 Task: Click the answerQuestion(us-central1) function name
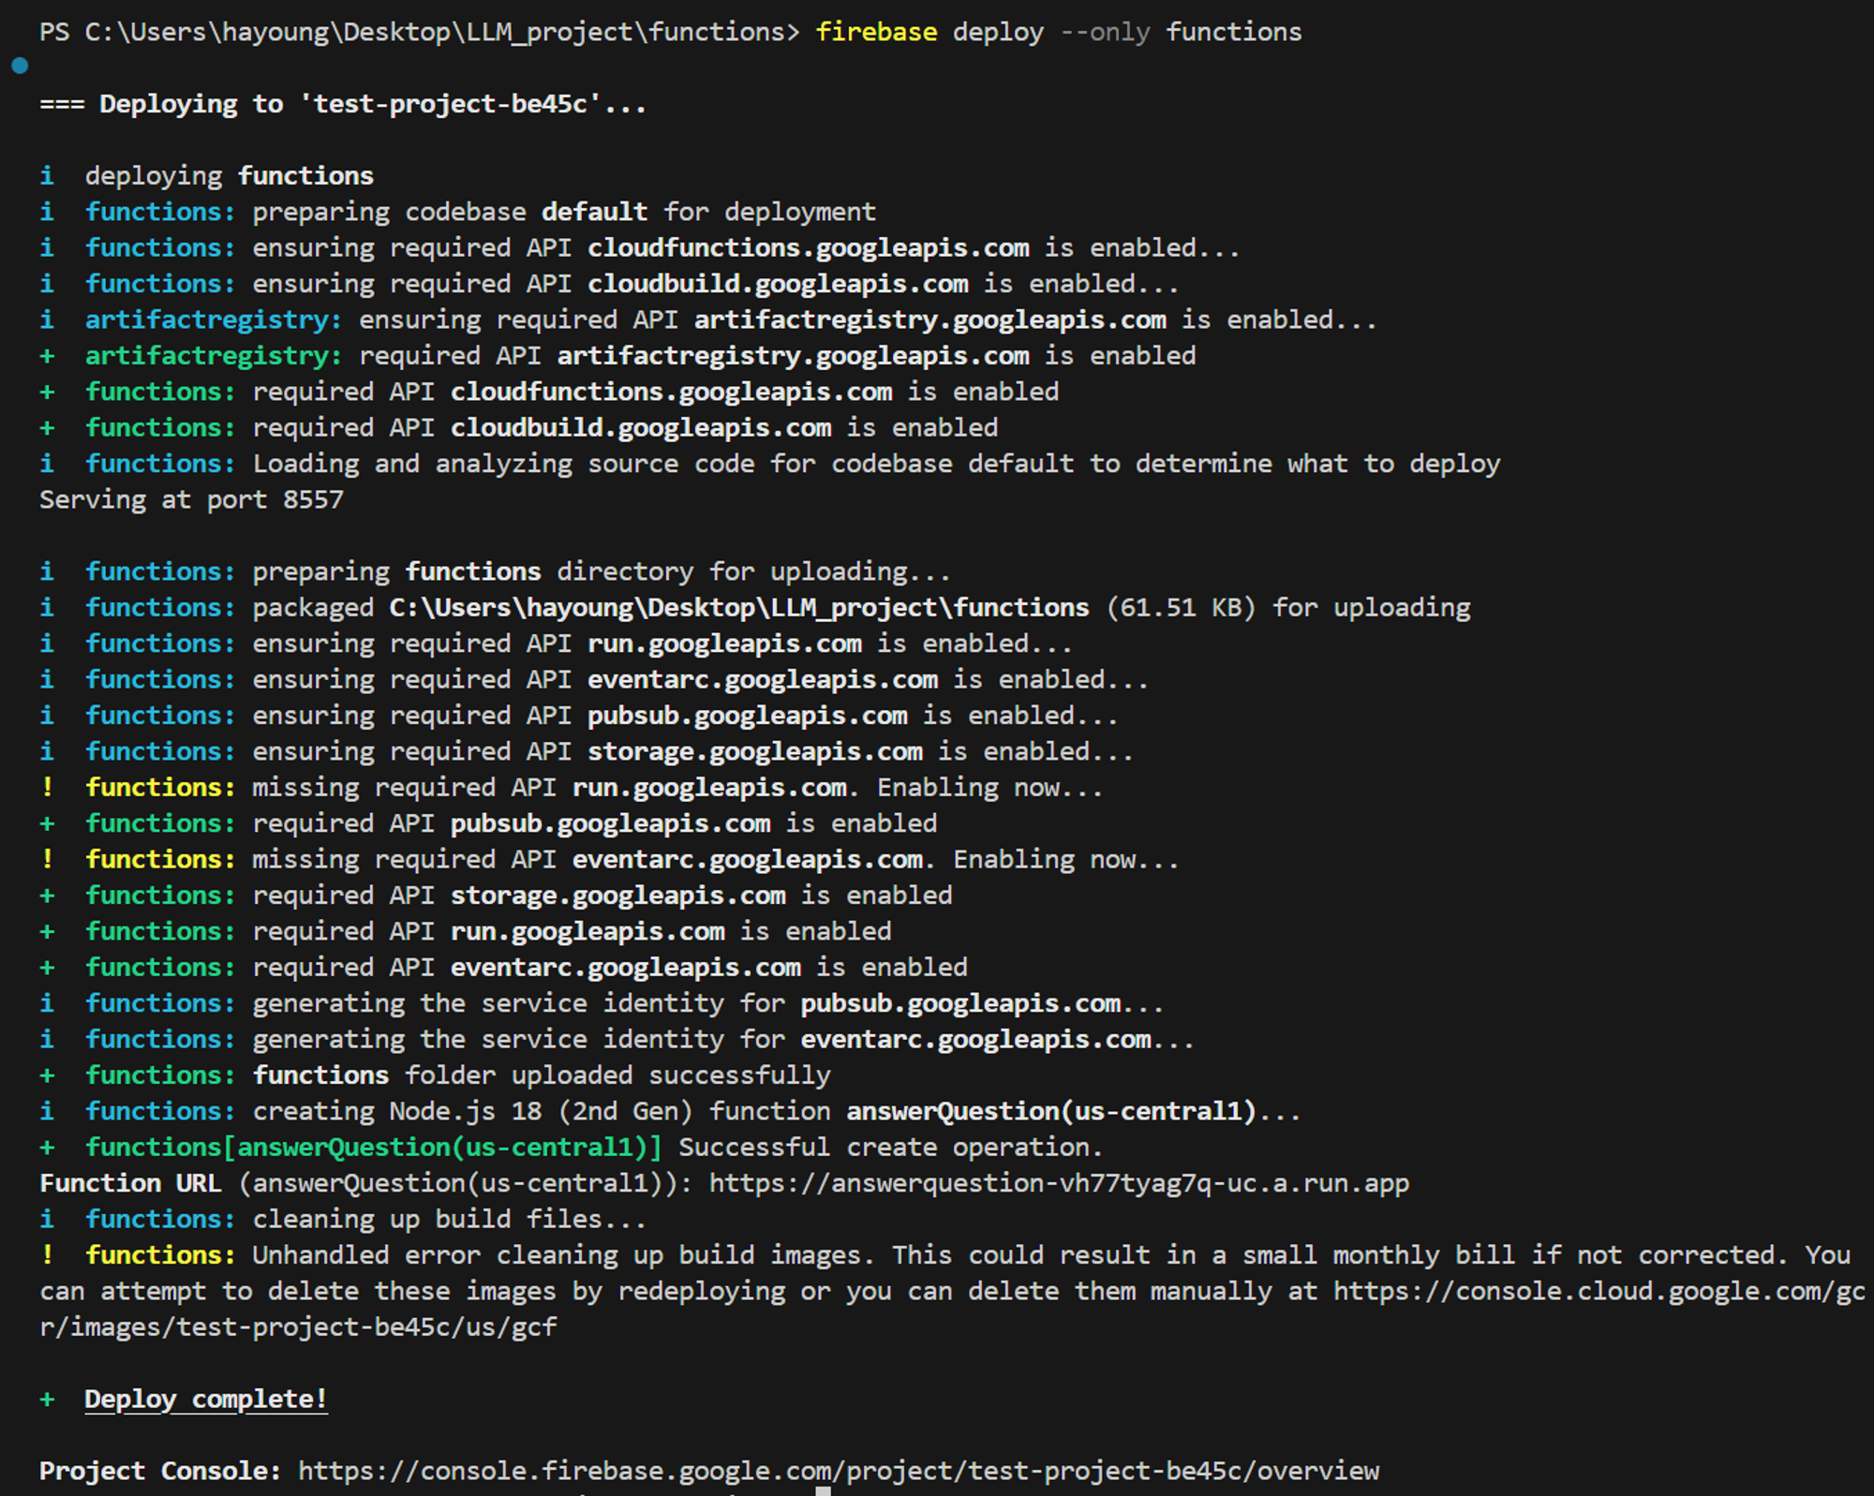(1050, 1111)
